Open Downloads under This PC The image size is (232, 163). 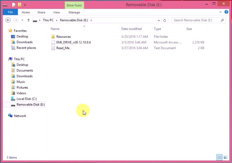[x=24, y=76]
